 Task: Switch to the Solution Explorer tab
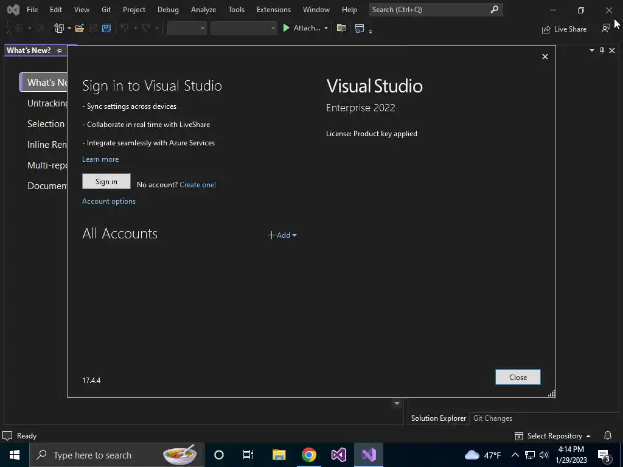(438, 418)
